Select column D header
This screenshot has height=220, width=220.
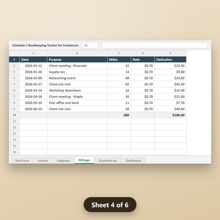(143, 53)
